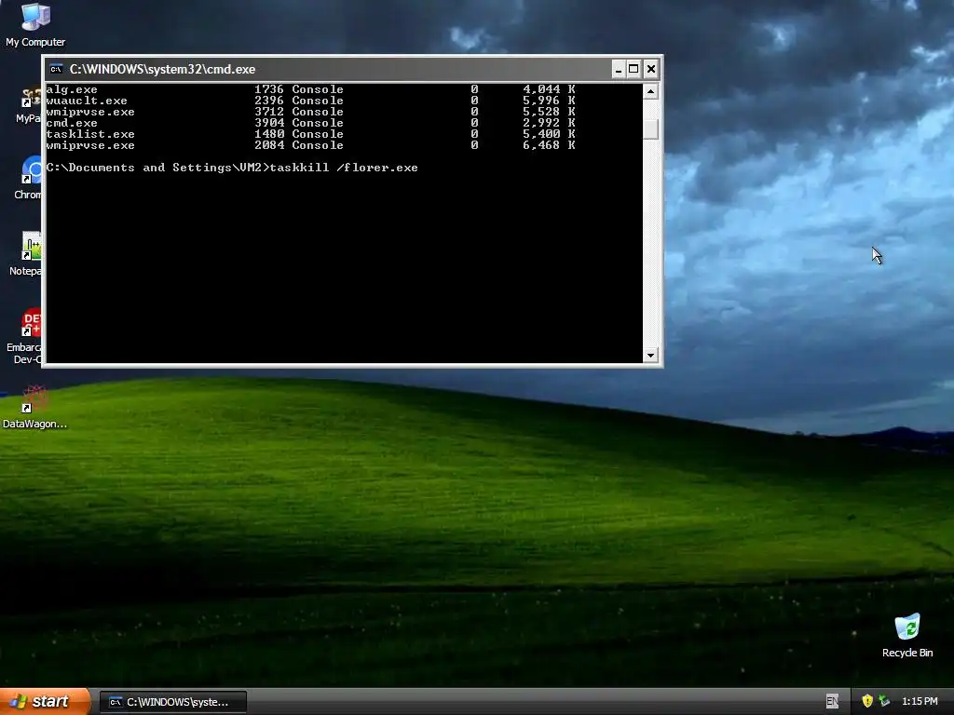Open the DataWagon desktop shortcut
Image resolution: width=954 pixels, height=715 pixels.
34,407
